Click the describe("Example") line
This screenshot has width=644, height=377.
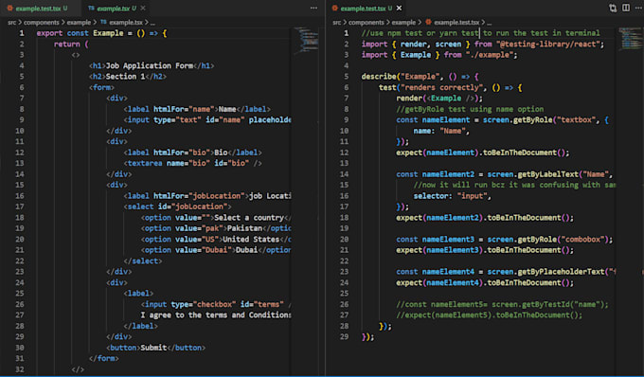420,77
